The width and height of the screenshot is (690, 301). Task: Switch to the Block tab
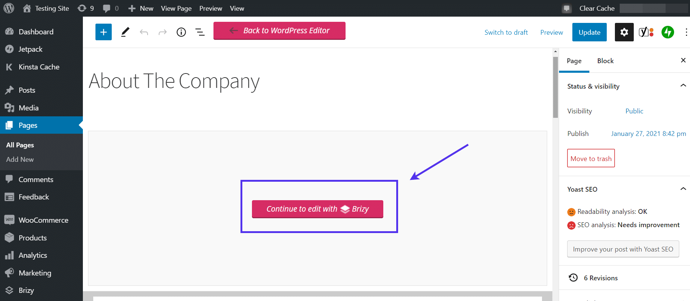605,61
